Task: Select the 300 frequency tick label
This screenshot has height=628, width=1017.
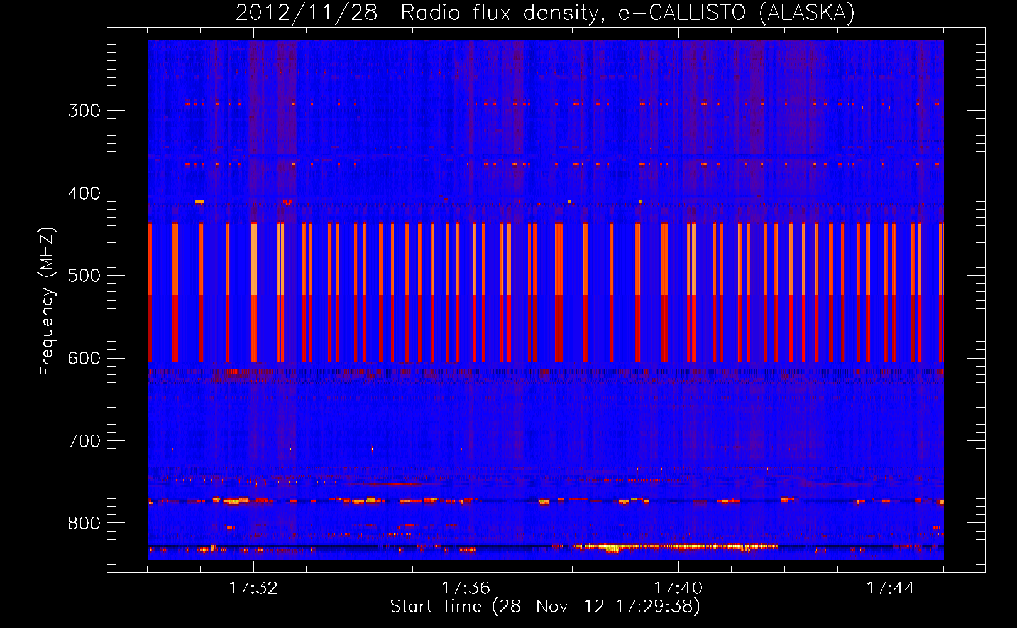Action: pyautogui.click(x=84, y=111)
